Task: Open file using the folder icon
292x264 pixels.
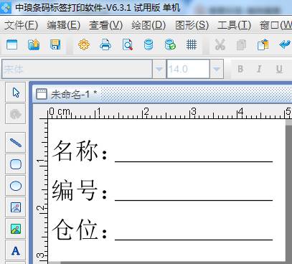Action: pos(34,44)
